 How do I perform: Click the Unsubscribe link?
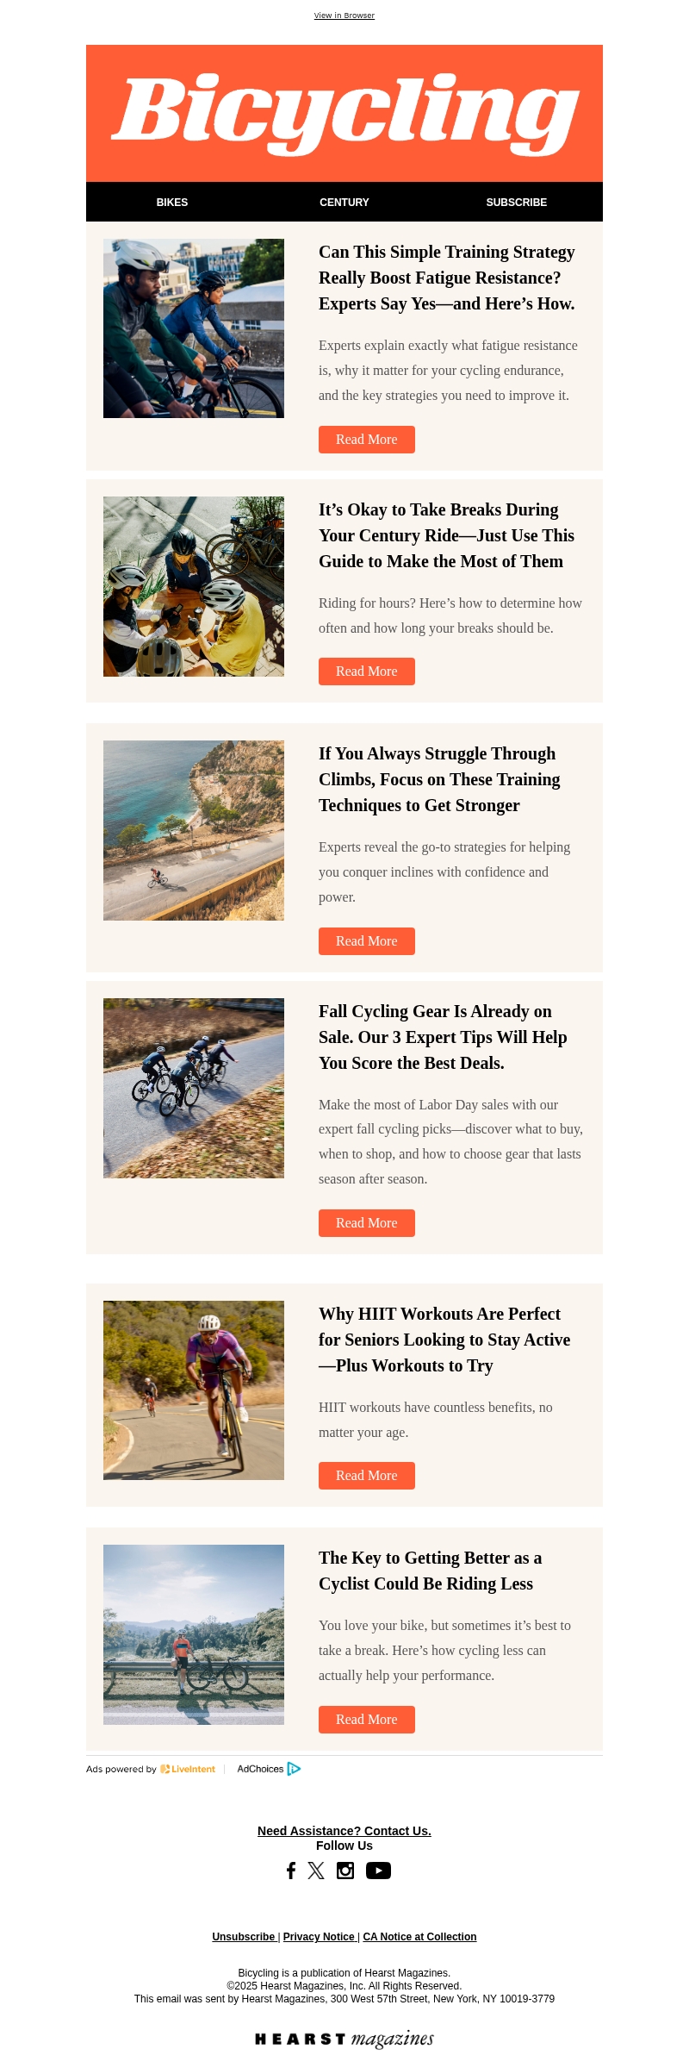pos(244,1936)
